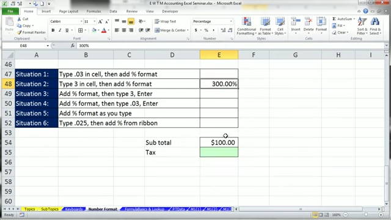Apply Font Color red A
The height and width of the screenshot is (220, 391).
pos(104,30)
